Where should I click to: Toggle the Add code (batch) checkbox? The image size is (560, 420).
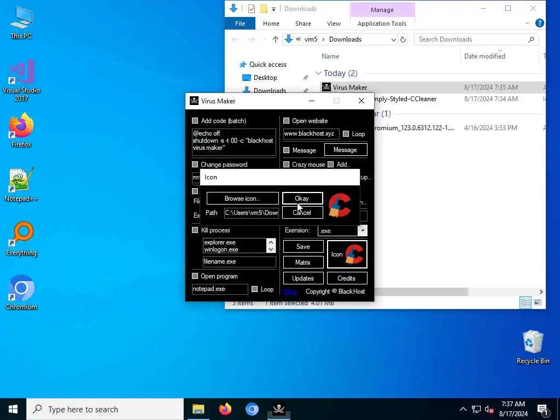(x=195, y=121)
